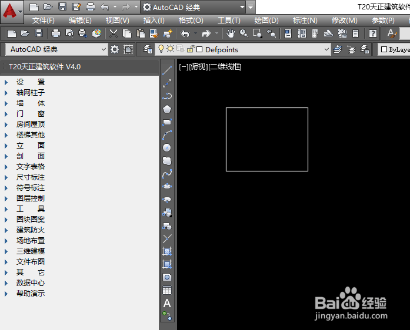Viewport: 410px width, 330px height.
Task: Open the AutoCAD 经典 workspace dropdown in quick access bar
Action: (194, 7)
